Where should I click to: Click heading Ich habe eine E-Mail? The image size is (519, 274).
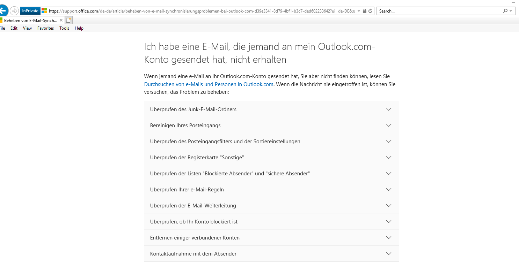(259, 53)
